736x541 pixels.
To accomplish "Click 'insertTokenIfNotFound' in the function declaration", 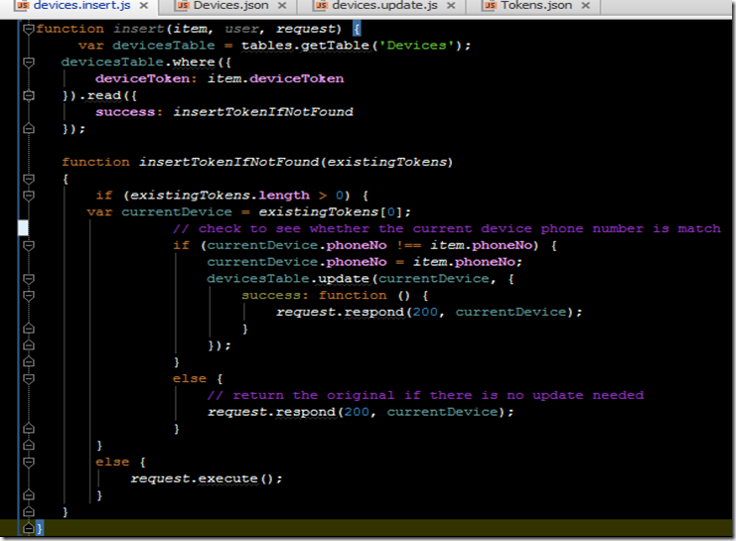I will [228, 162].
